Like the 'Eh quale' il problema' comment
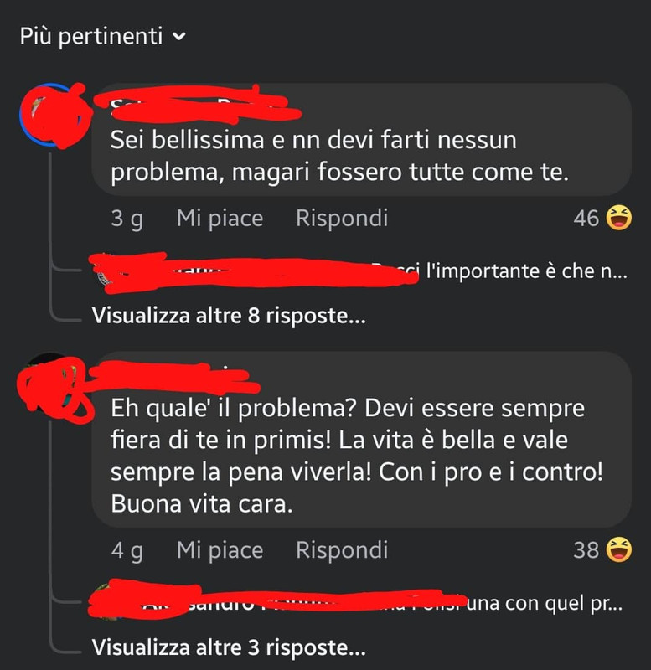The image size is (651, 670). pos(220,550)
